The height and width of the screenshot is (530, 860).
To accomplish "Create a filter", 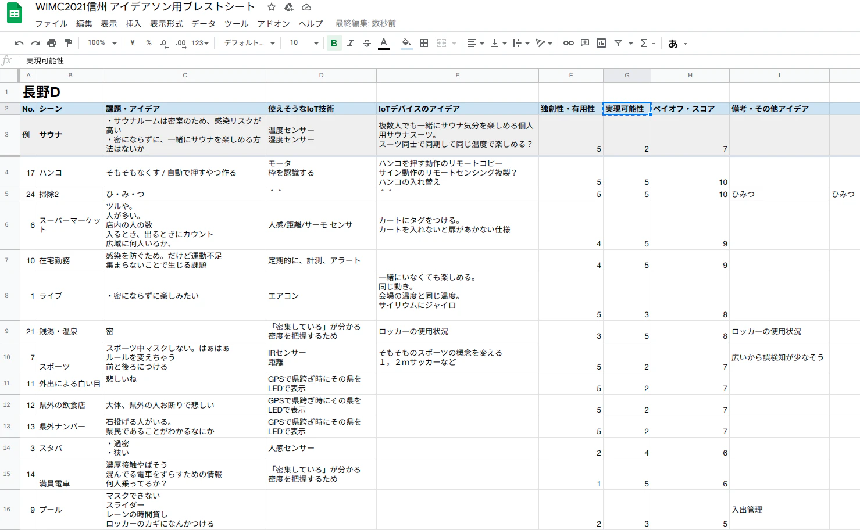I will point(618,43).
